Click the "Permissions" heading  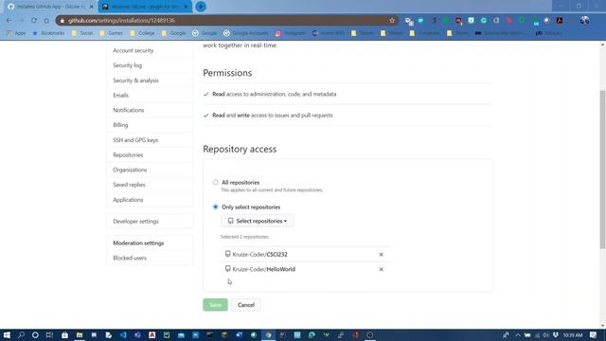tap(227, 73)
